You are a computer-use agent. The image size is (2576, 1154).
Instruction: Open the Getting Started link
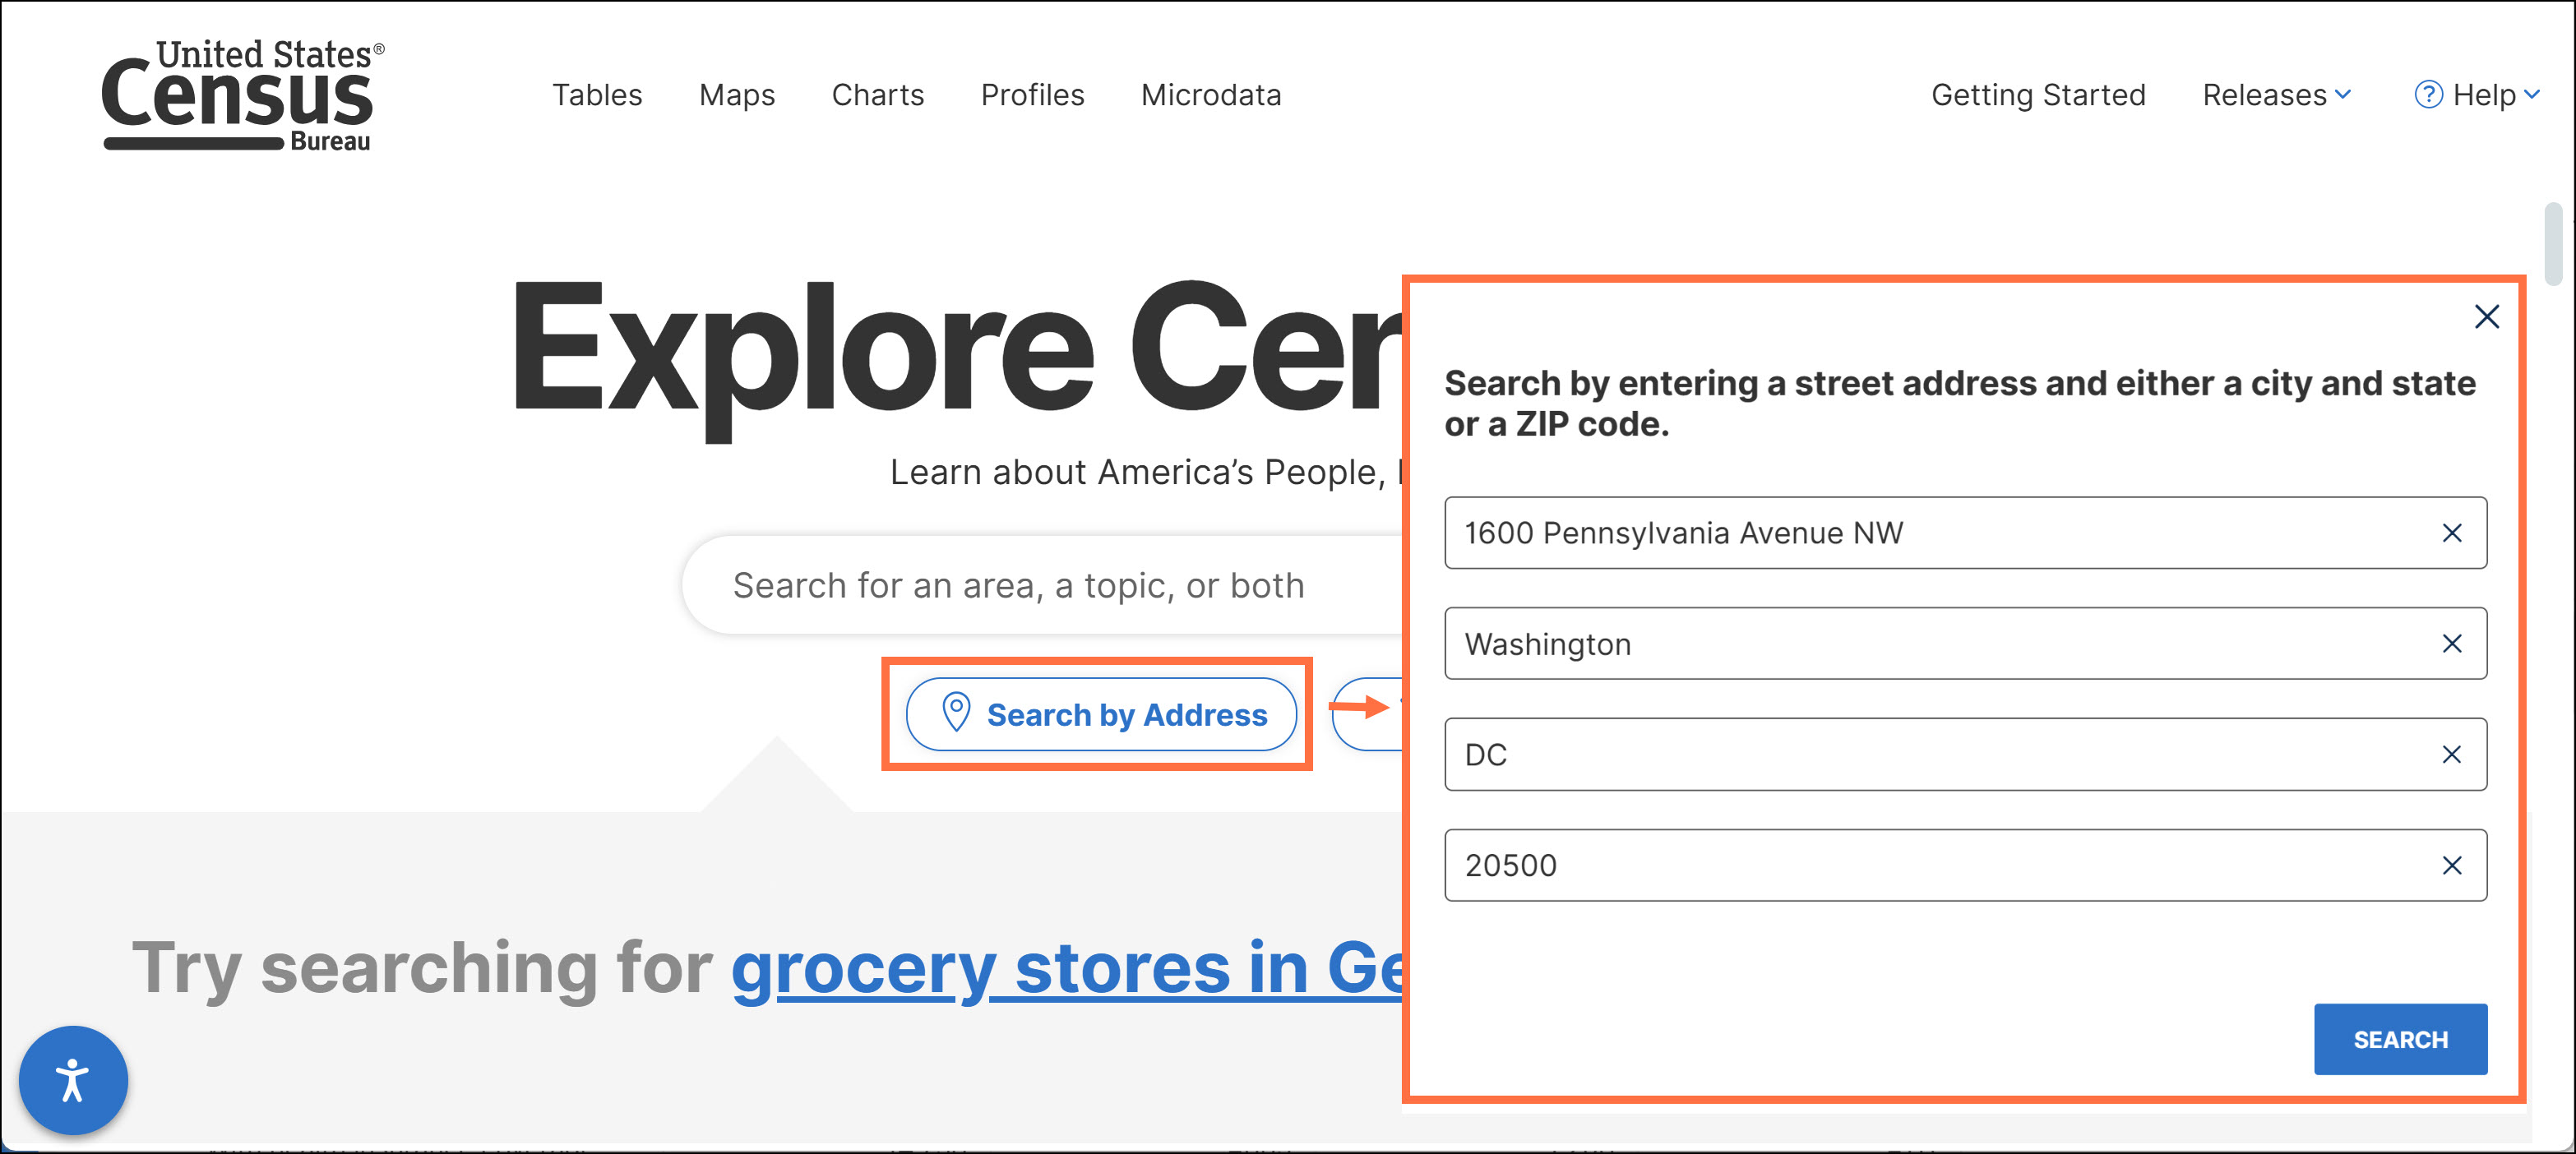[x=2038, y=95]
